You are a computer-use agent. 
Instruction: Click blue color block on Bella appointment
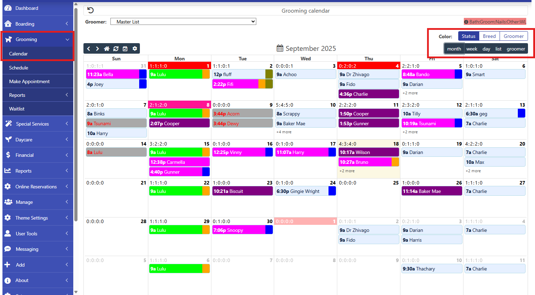[x=143, y=74]
